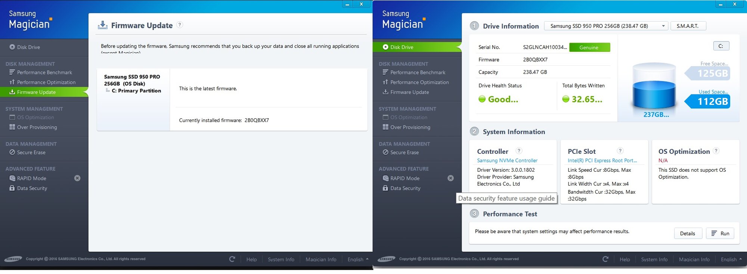The image size is (747, 274).
Task: Click refresh icon in the Firmware Update window footer
Action: 232,259
